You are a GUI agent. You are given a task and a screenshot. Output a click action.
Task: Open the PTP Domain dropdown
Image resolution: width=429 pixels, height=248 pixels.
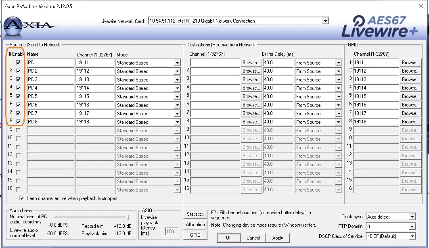[x=412, y=227]
